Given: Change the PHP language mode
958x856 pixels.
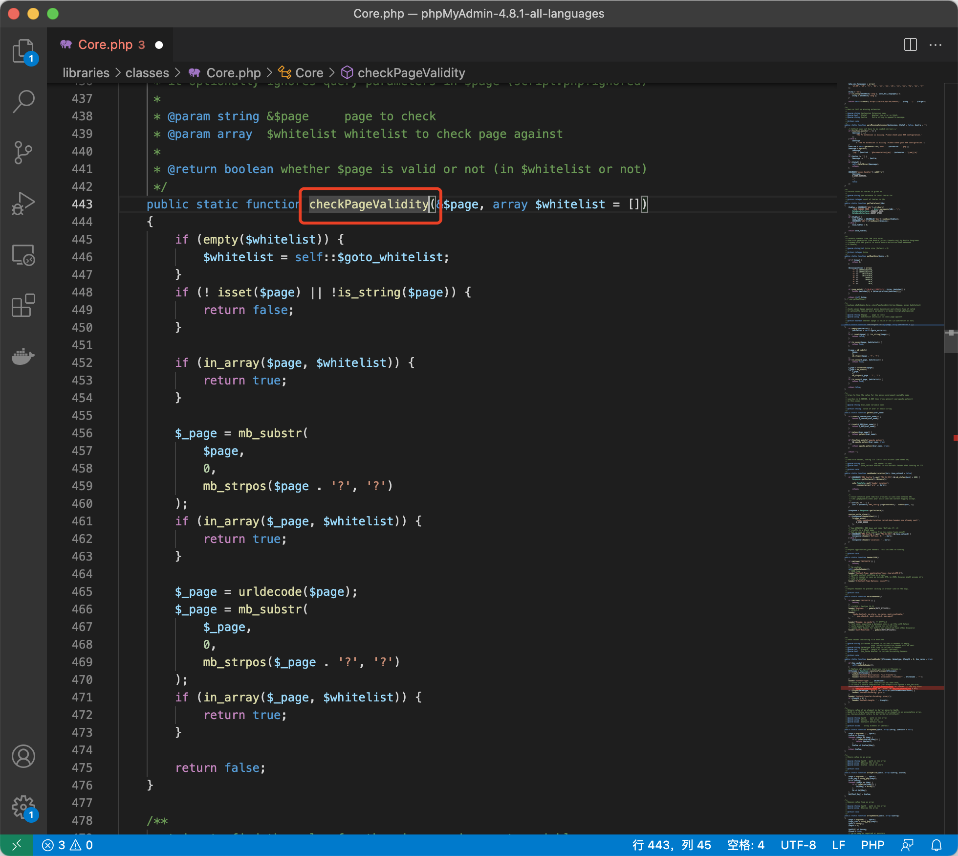Looking at the screenshot, I should tap(872, 845).
